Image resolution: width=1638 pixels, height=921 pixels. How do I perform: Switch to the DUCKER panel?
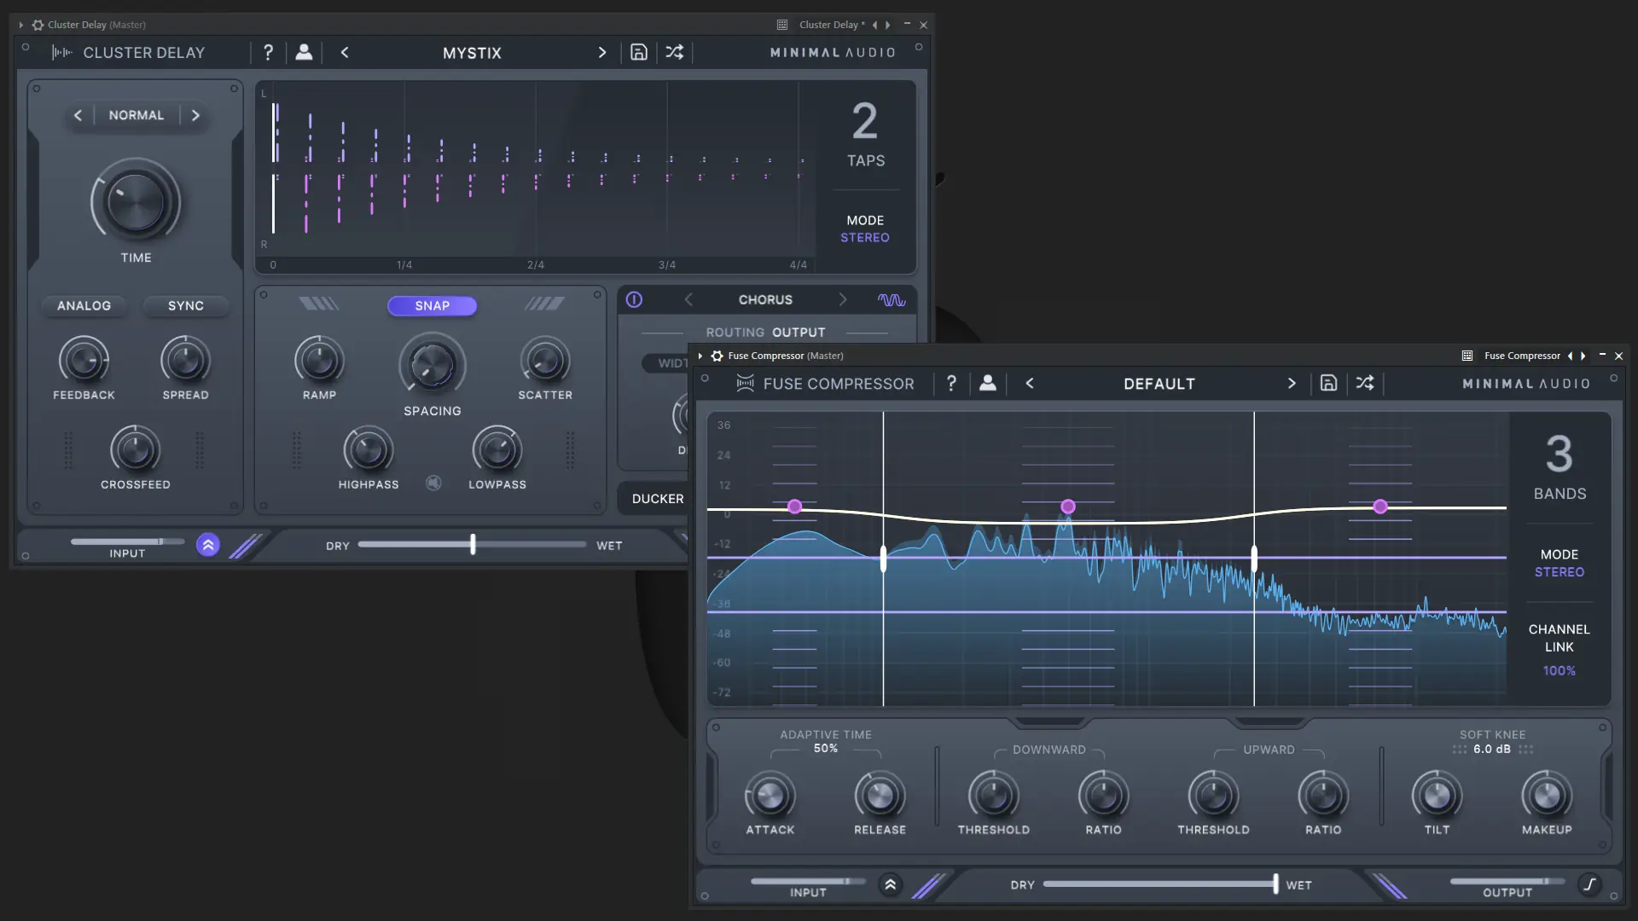tap(657, 498)
